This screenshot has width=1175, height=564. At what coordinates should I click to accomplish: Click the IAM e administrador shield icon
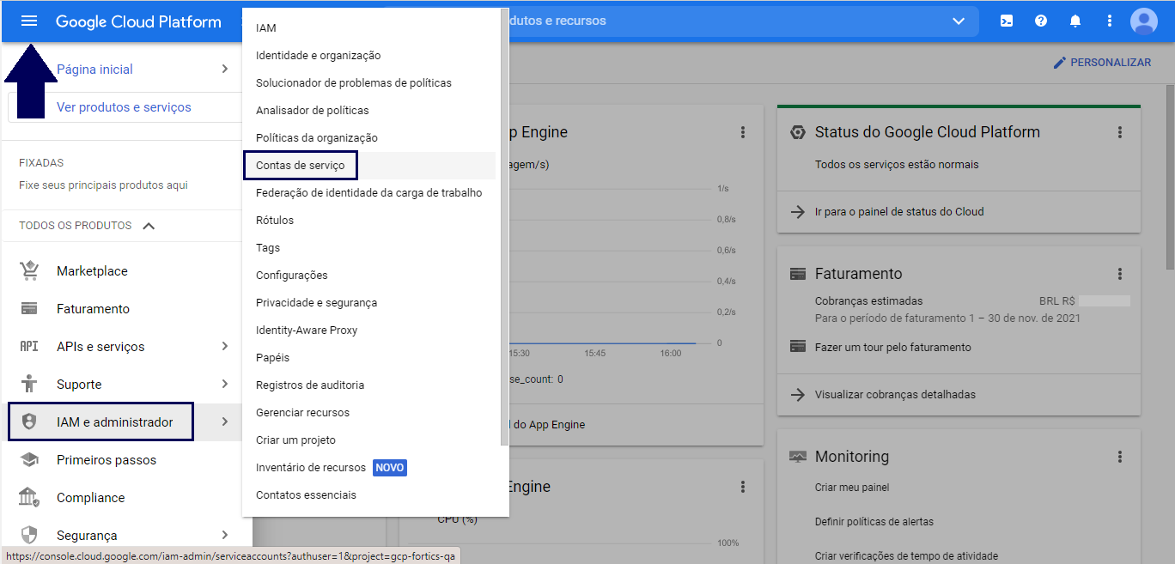click(x=29, y=422)
